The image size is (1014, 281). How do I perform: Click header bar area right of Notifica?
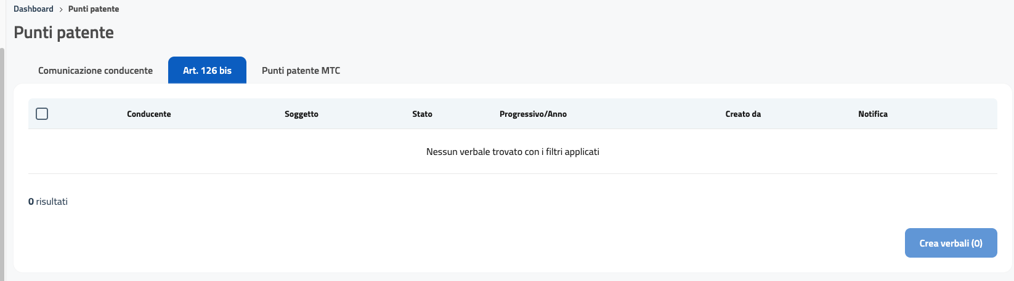pyautogui.click(x=949, y=114)
